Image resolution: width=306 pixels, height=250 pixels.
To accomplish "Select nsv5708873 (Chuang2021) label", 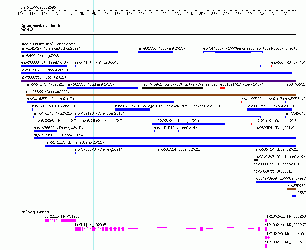I will 99,149.
